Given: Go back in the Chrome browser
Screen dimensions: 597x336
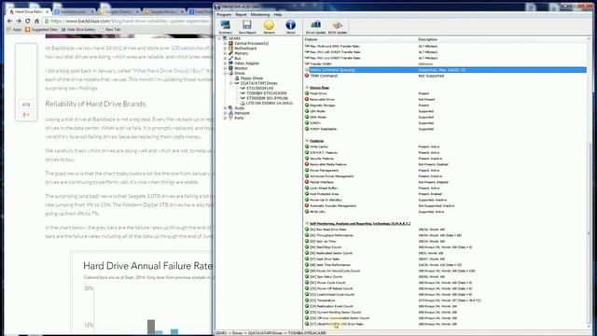Looking at the screenshot, I should (x=10, y=21).
